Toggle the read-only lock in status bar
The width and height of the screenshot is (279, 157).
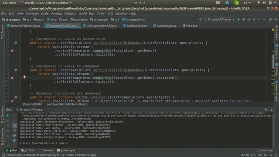[271, 155]
